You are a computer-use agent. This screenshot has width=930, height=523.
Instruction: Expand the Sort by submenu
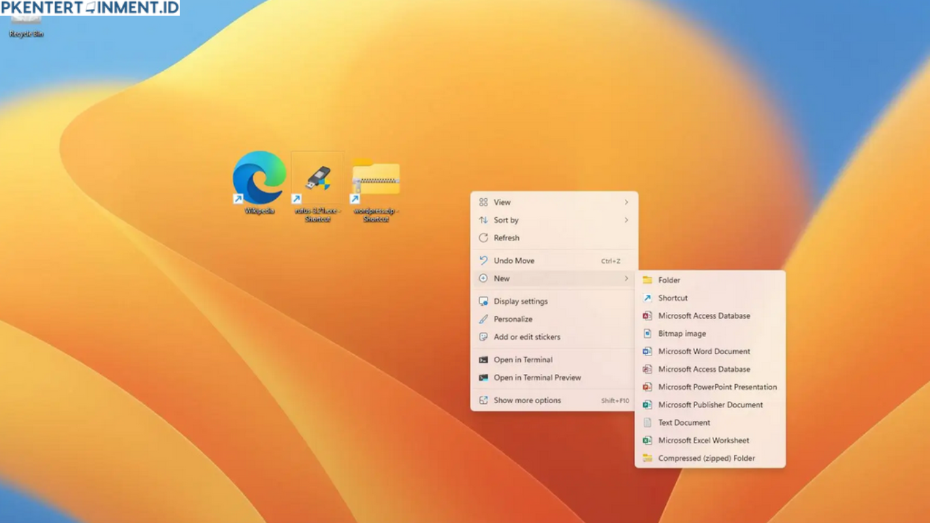point(554,220)
